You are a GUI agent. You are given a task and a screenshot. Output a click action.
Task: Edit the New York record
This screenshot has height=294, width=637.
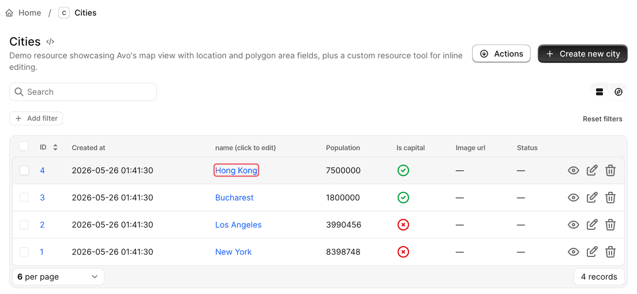tap(592, 252)
